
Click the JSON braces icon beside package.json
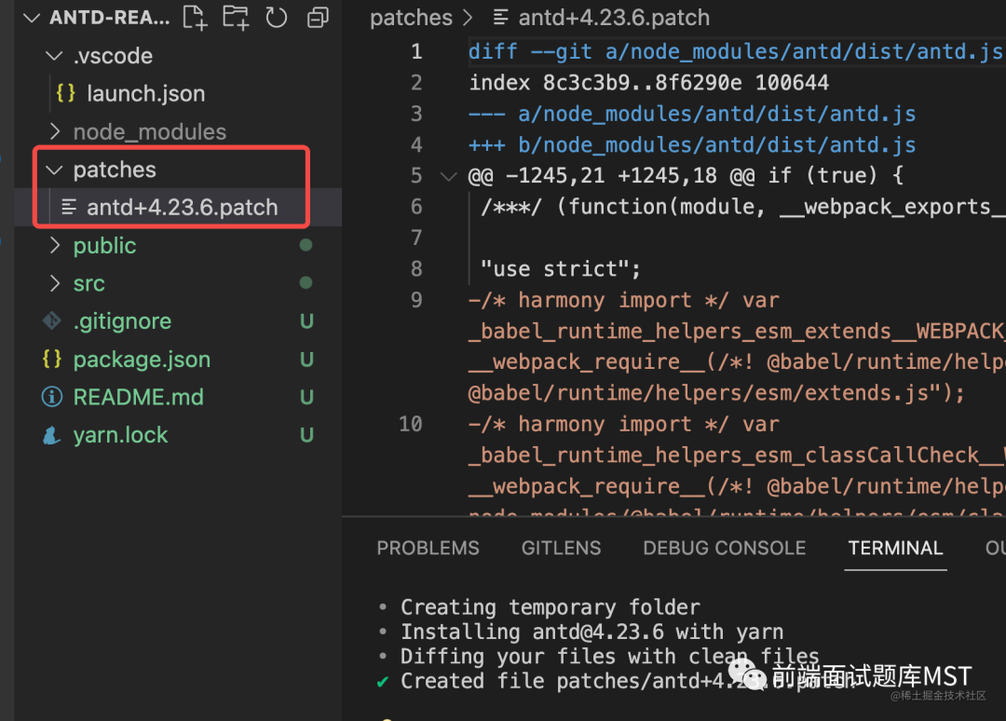(52, 359)
